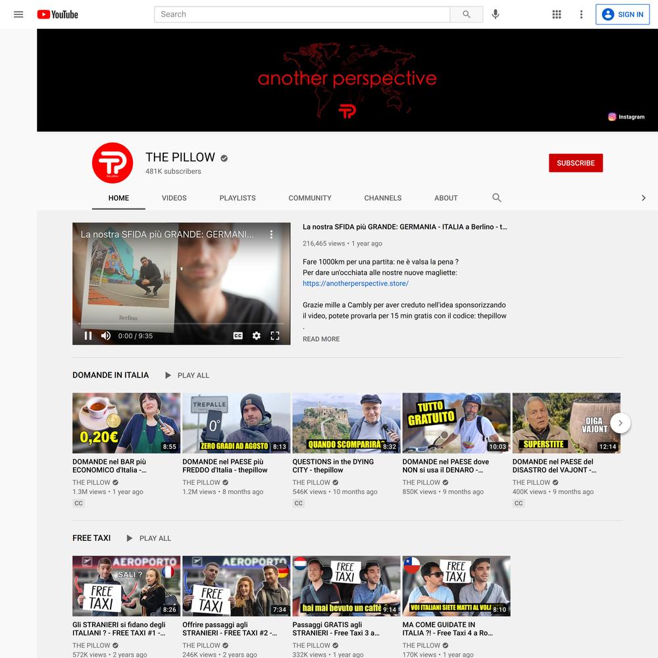Screen dimensions: 658x658
Task: Seek using the featured video progress bar
Action: 182,324
